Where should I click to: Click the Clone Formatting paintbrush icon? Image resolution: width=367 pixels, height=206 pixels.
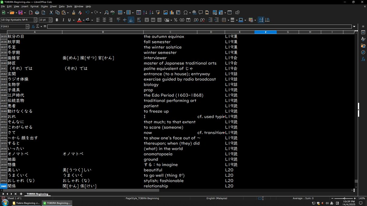73,13
